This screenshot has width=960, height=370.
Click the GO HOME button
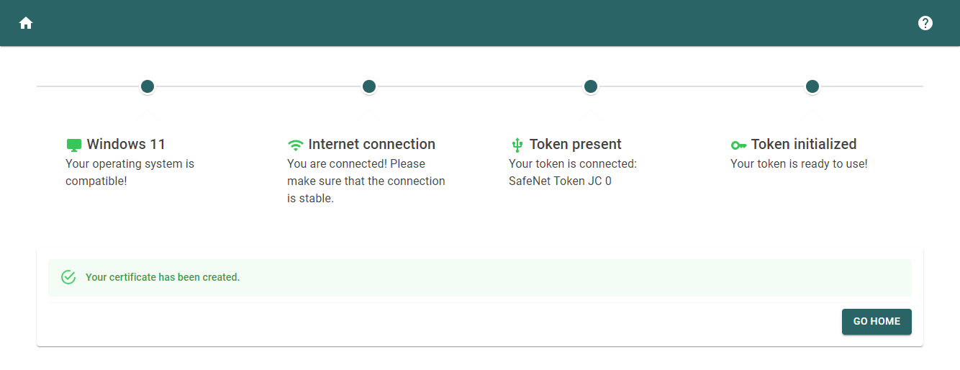click(877, 322)
